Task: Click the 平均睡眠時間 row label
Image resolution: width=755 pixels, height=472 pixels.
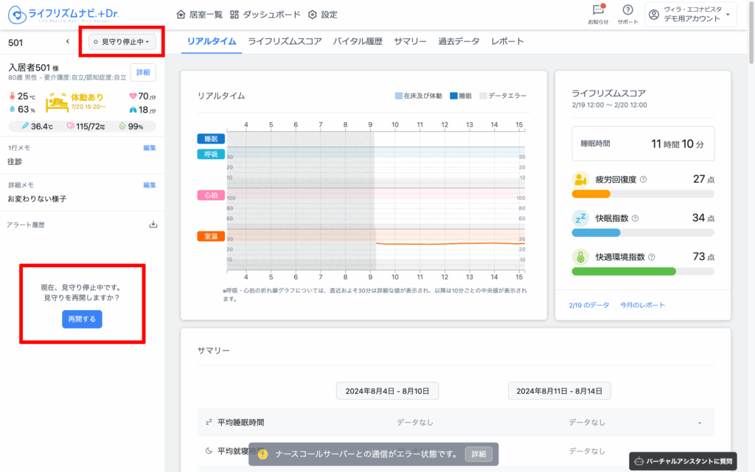Action: coord(240,423)
